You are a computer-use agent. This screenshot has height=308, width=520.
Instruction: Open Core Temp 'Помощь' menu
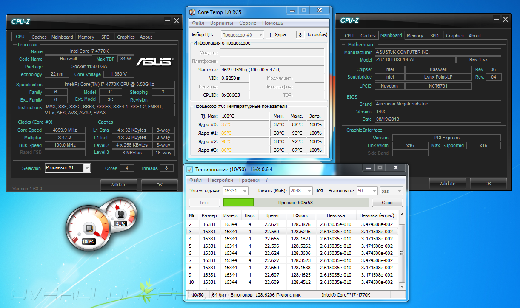pos(272,23)
